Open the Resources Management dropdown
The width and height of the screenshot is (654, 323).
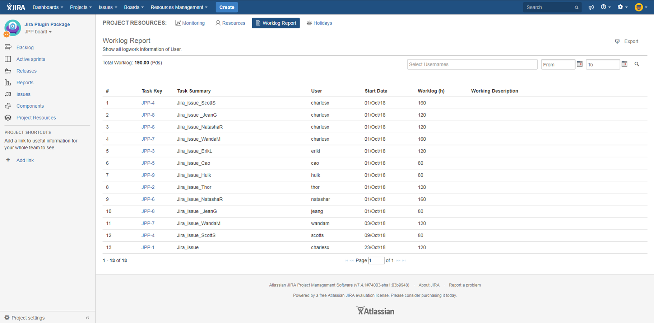179,7
